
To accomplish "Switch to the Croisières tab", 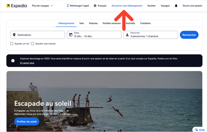I will pyautogui.click(x=145, y=23).
